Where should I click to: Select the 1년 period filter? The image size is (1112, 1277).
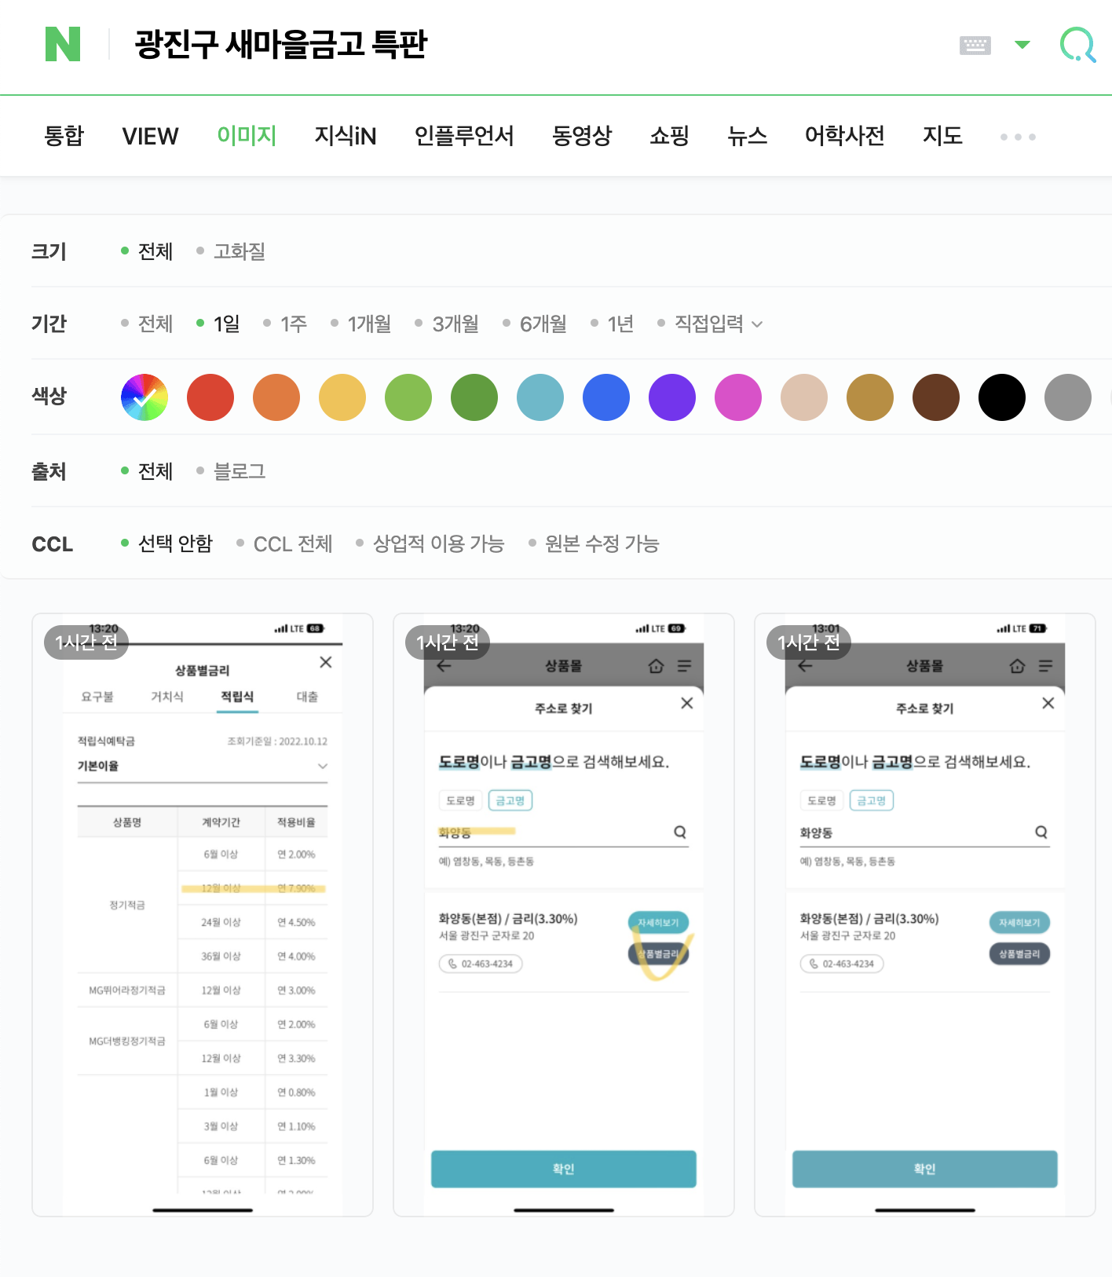click(612, 324)
